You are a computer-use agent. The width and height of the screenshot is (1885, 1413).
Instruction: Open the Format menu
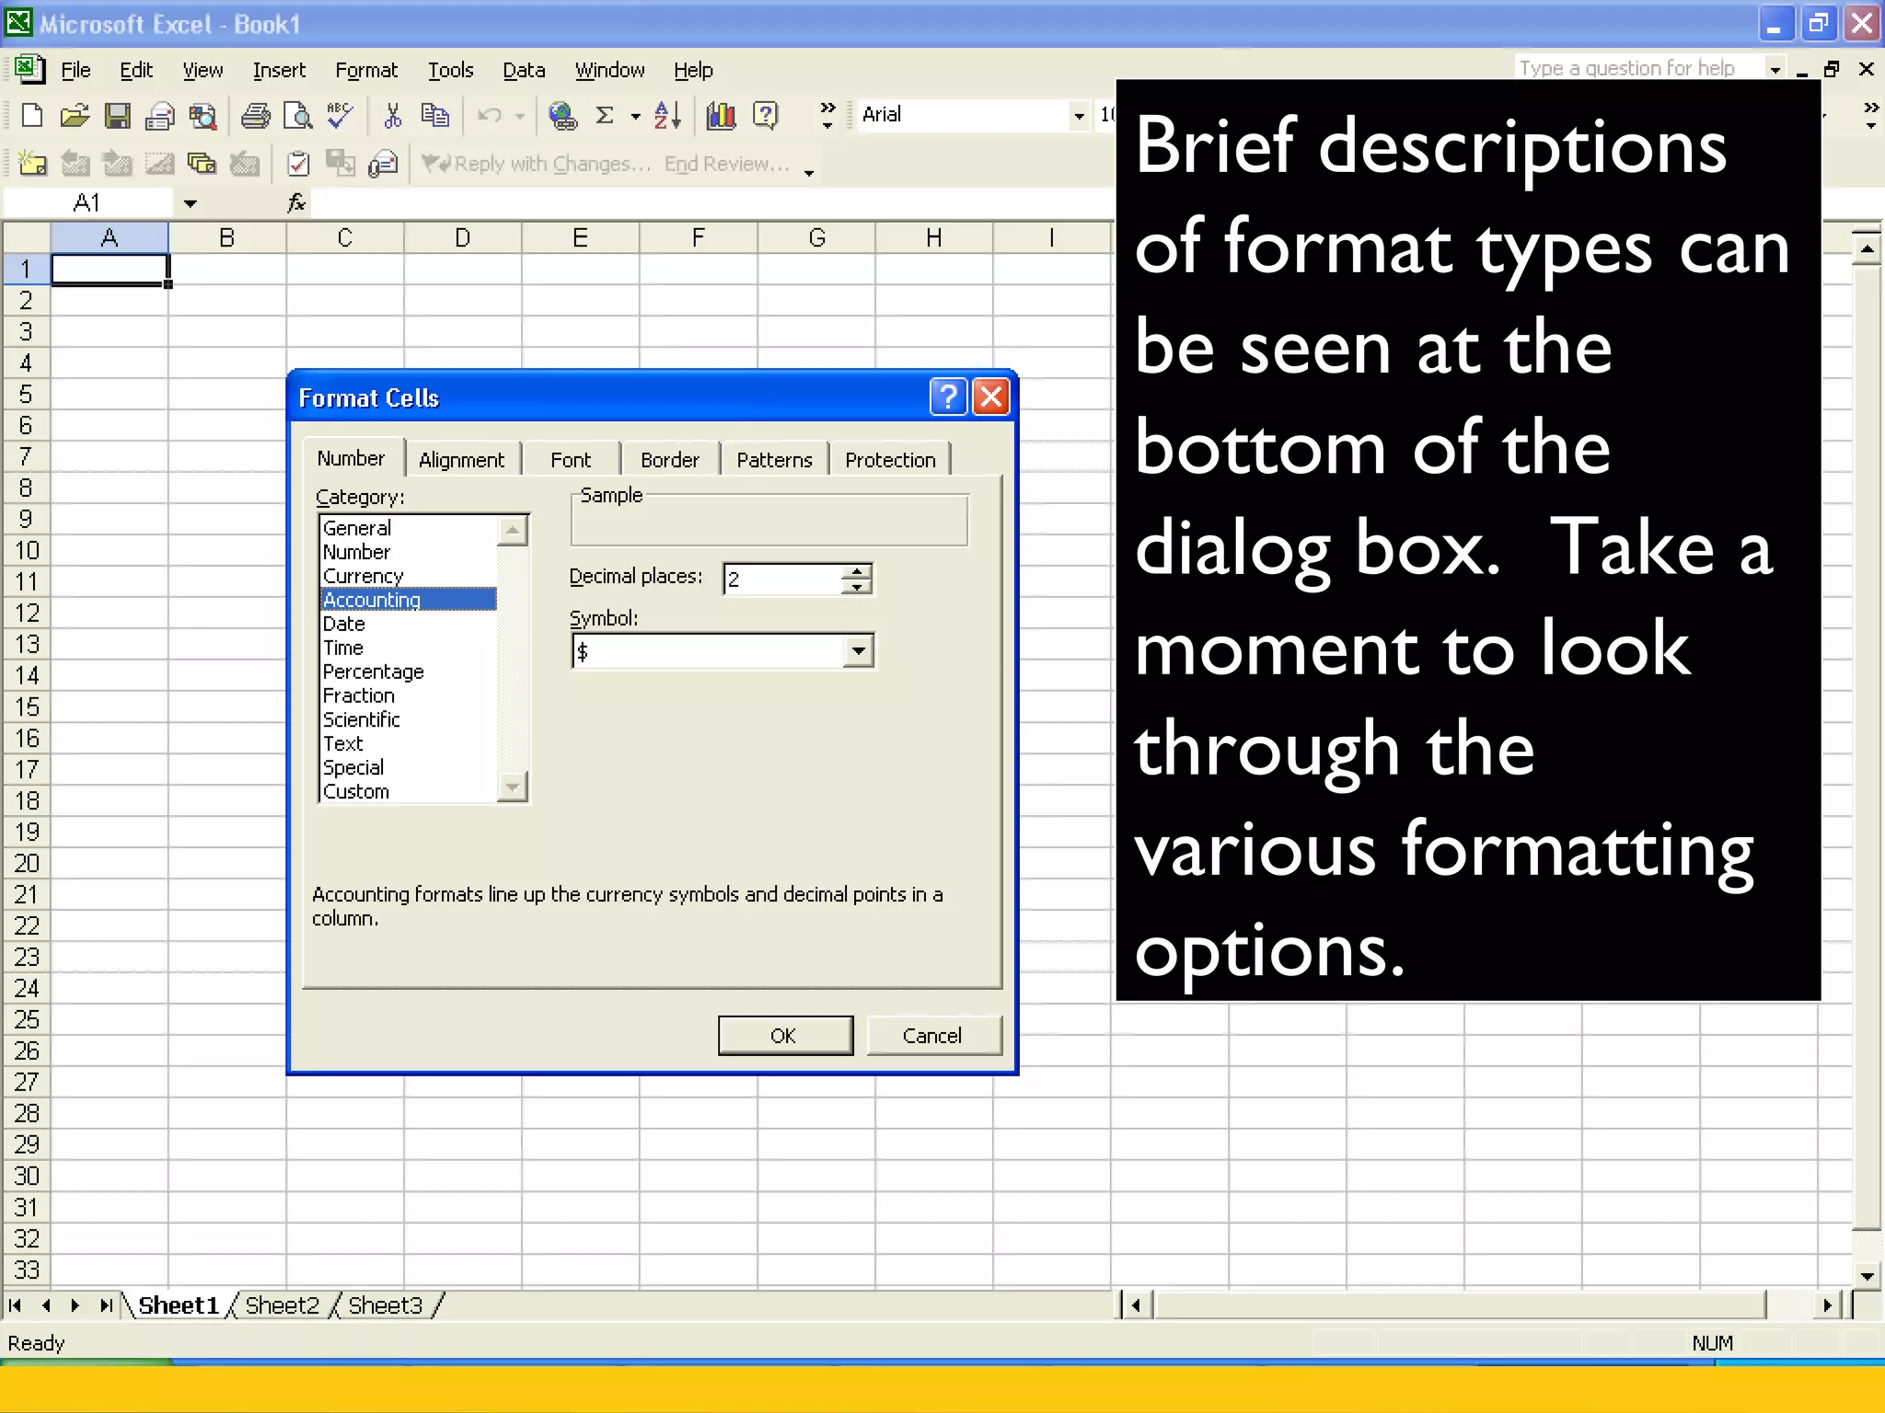(x=366, y=70)
